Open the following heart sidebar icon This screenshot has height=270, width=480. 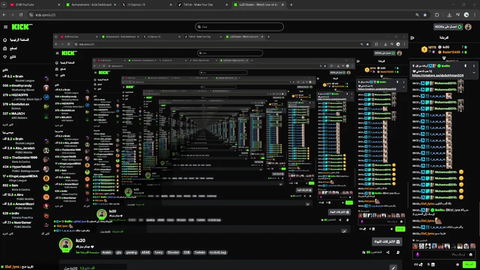click(5, 57)
